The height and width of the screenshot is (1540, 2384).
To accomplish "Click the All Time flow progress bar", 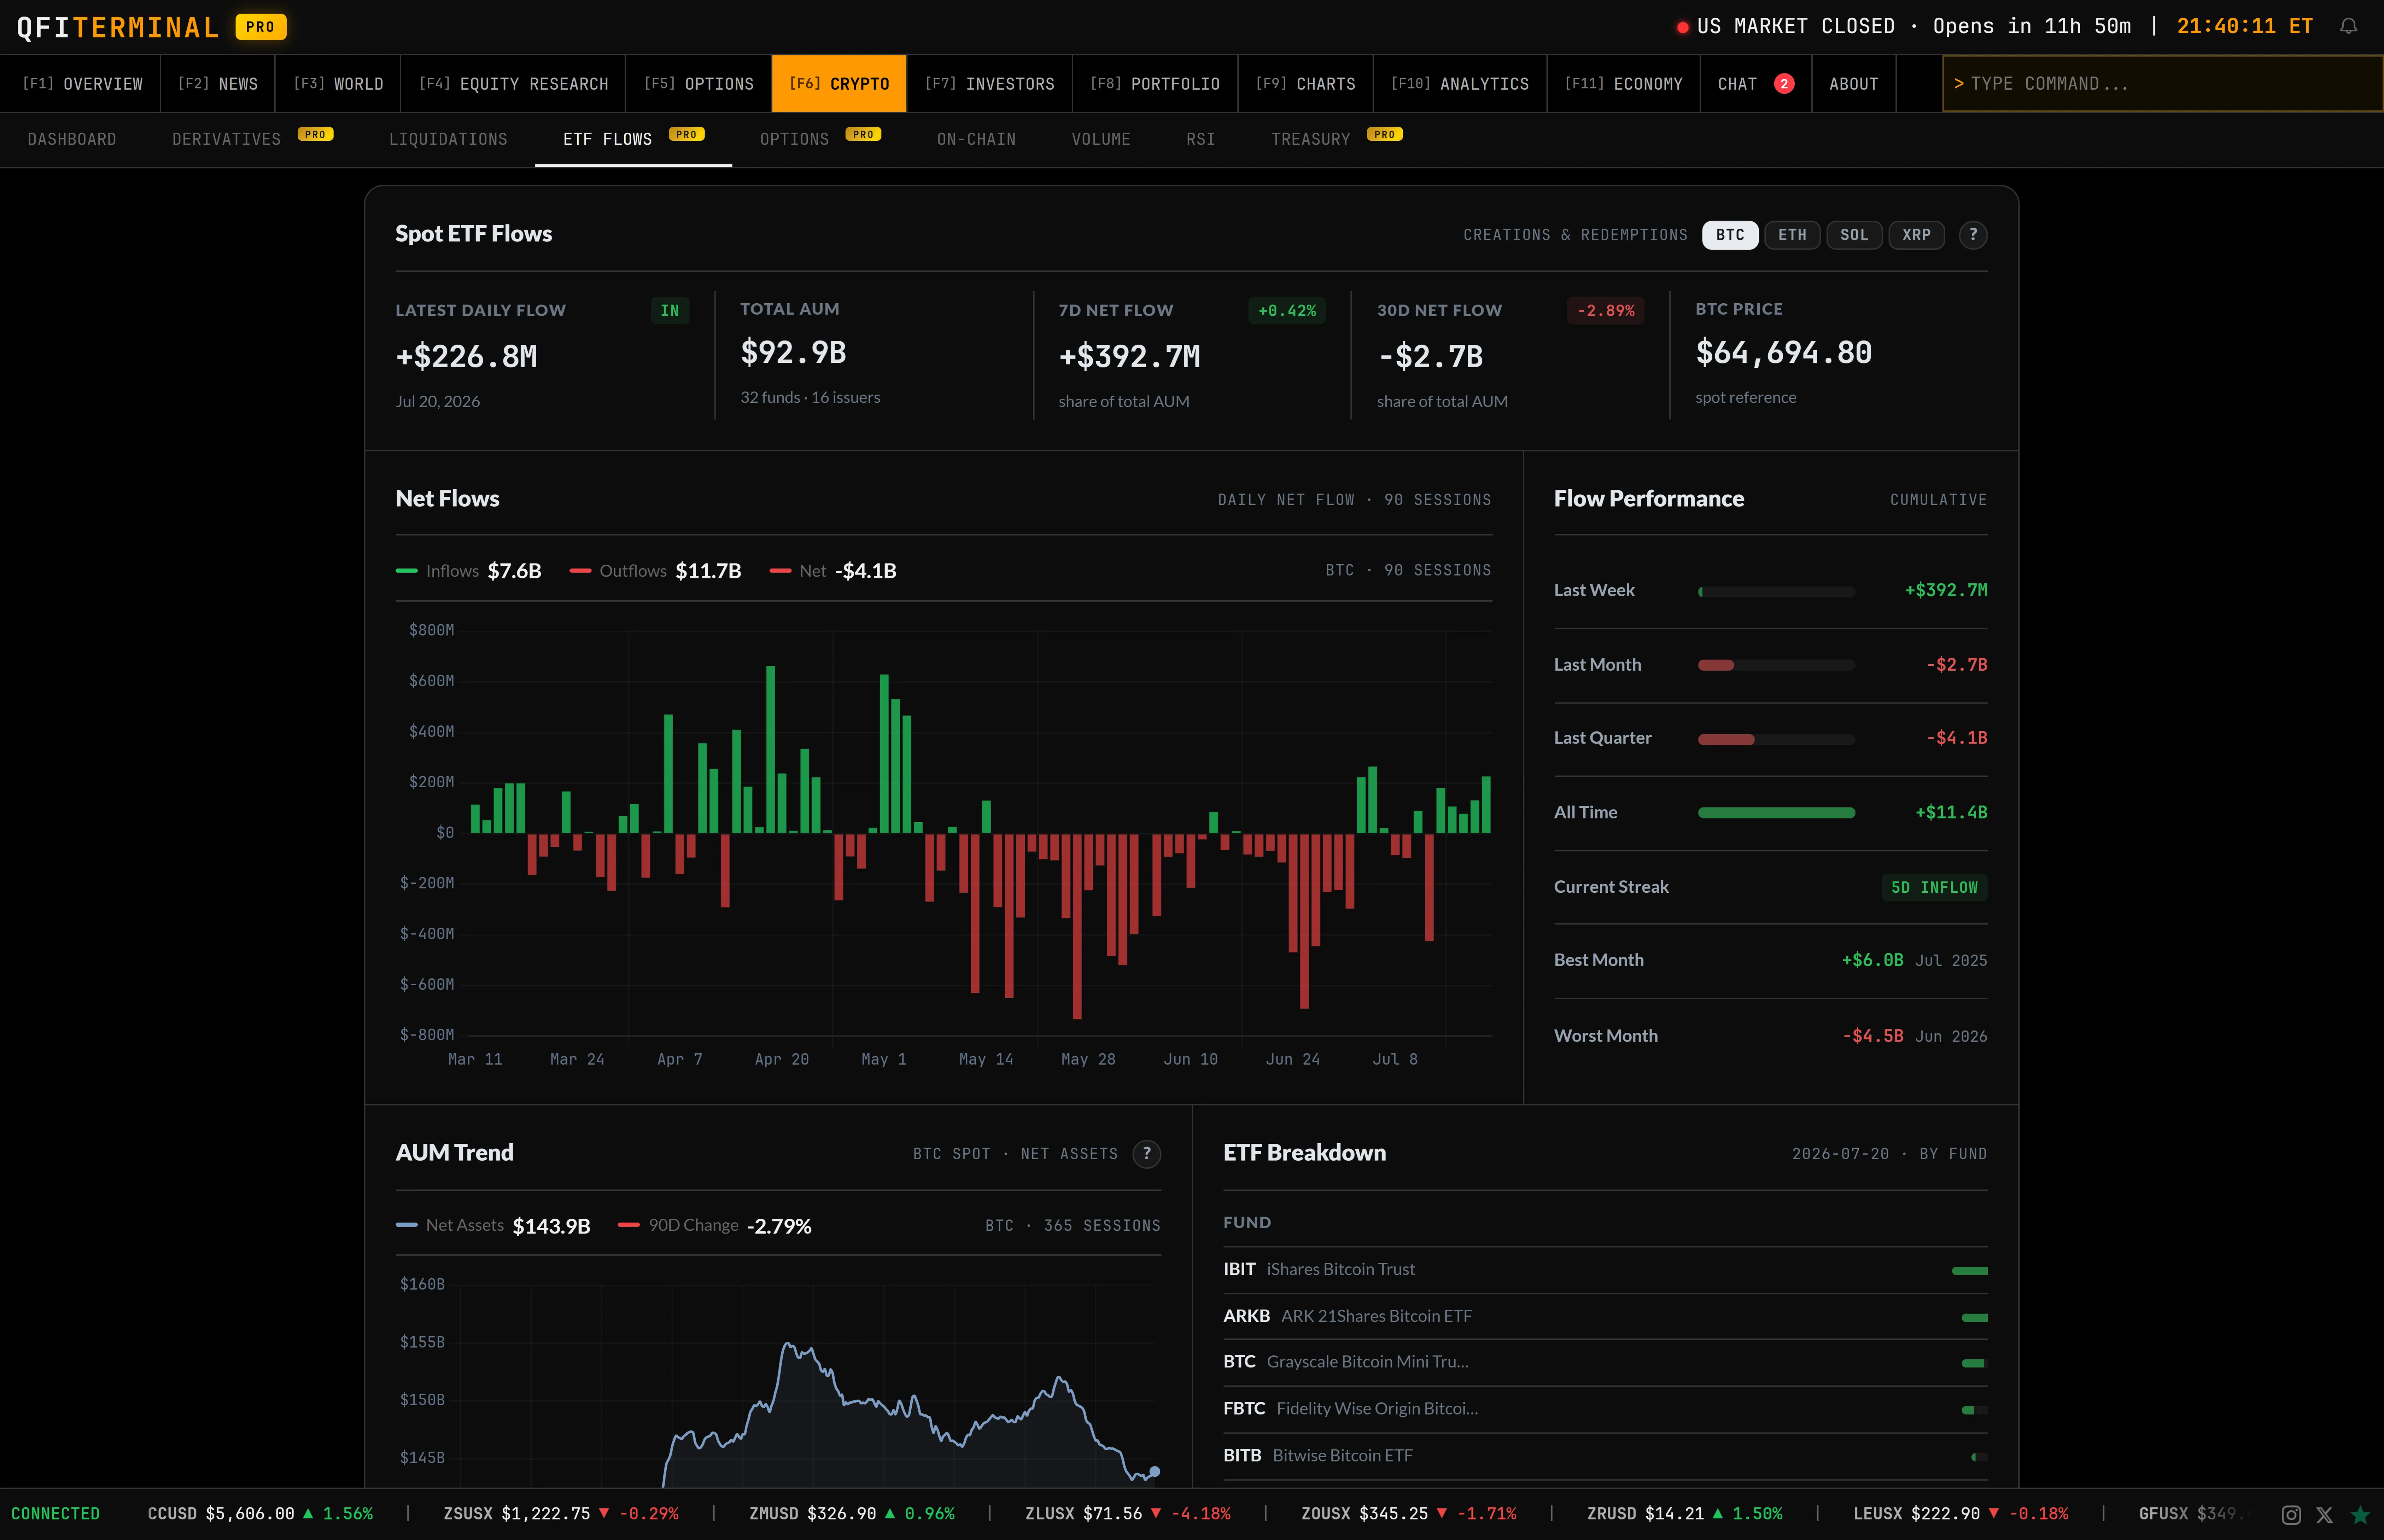I will pos(1776,814).
